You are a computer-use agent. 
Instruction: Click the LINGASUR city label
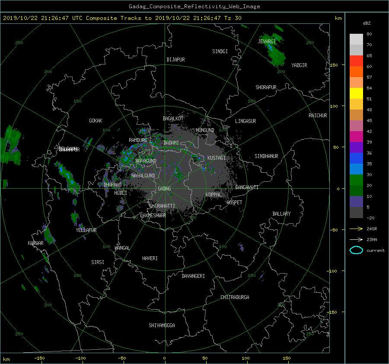246,121
